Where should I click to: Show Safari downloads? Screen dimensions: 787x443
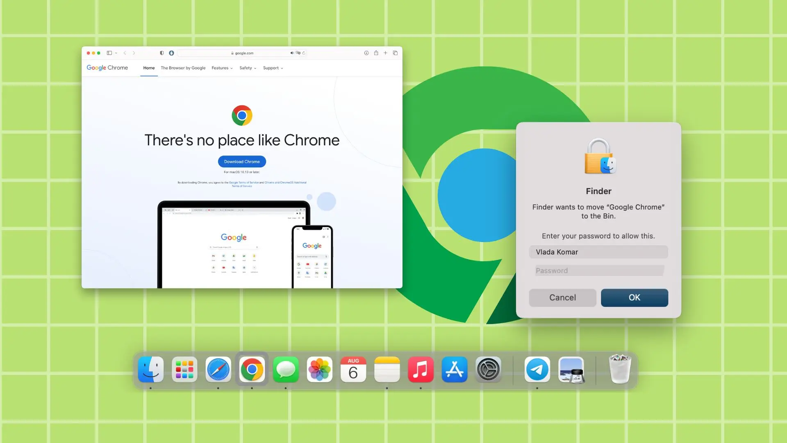366,53
